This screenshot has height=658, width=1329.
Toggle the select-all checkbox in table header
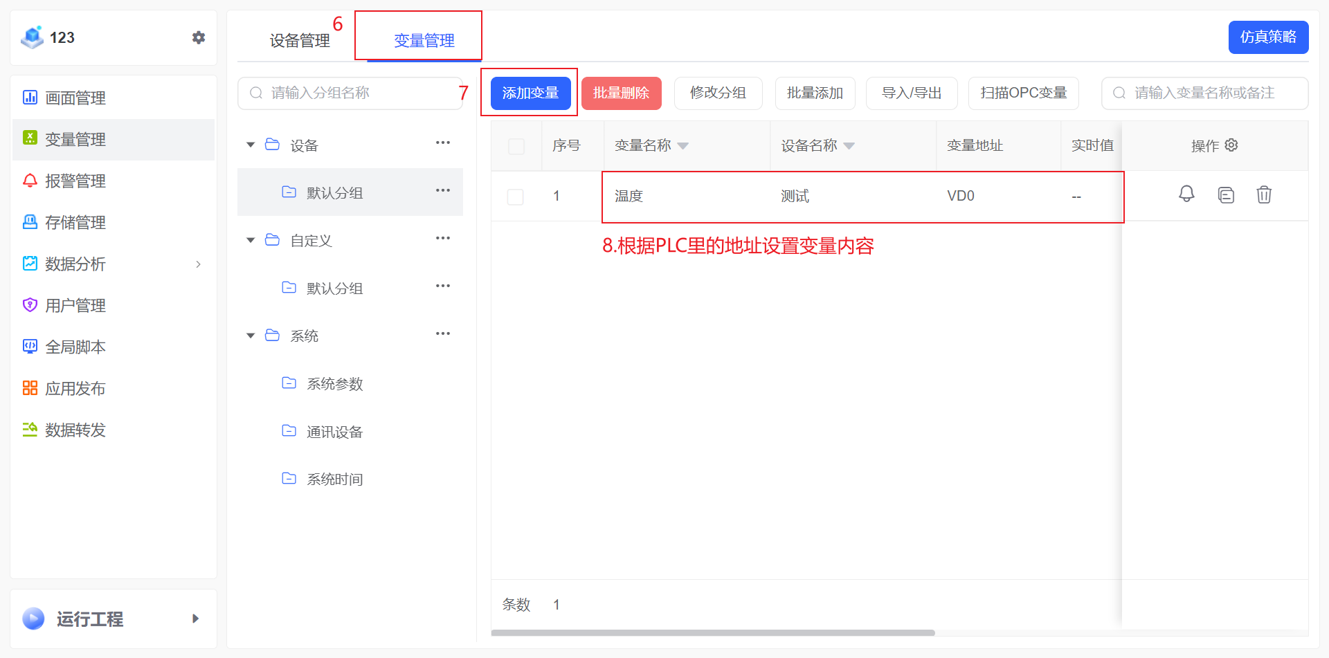point(516,146)
